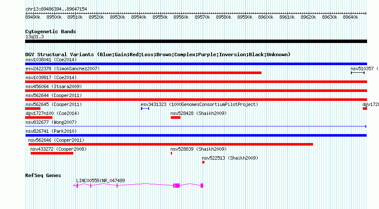
Task: Open the nsv832677 (Wong2007) variant label
Action: [51, 122]
